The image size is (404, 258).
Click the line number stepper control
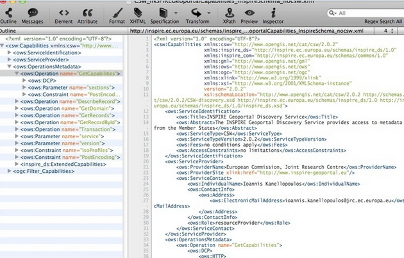pyautogui.click(x=392, y=30)
